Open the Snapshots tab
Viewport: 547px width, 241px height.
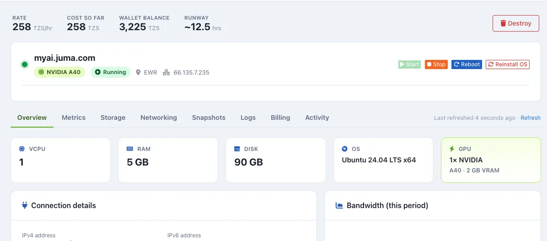coord(209,118)
